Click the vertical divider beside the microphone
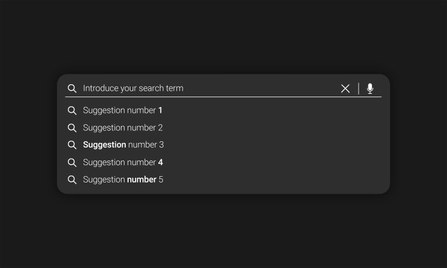 (359, 88)
